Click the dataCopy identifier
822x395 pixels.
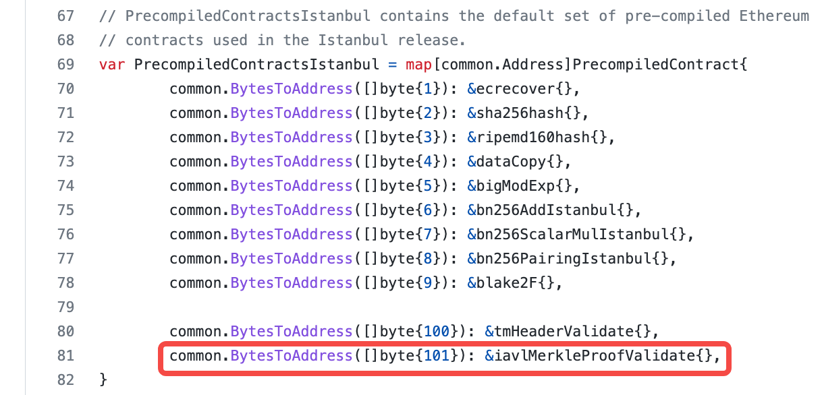(x=511, y=162)
